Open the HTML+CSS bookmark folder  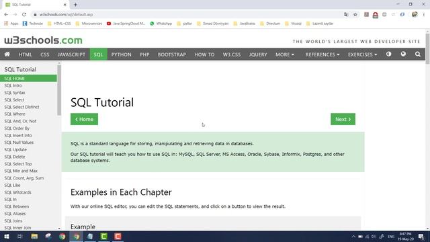59,24
